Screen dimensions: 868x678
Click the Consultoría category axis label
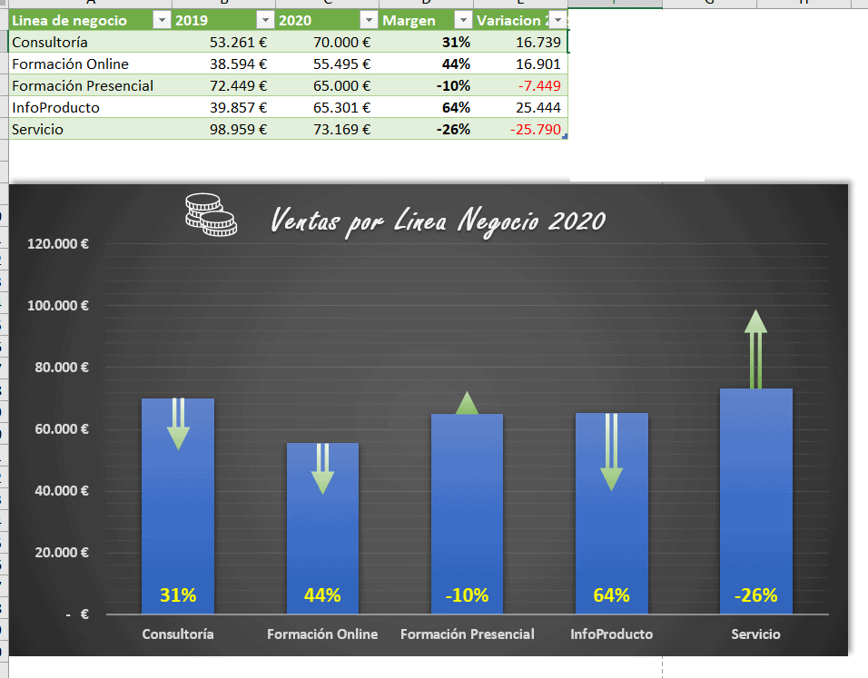178,634
